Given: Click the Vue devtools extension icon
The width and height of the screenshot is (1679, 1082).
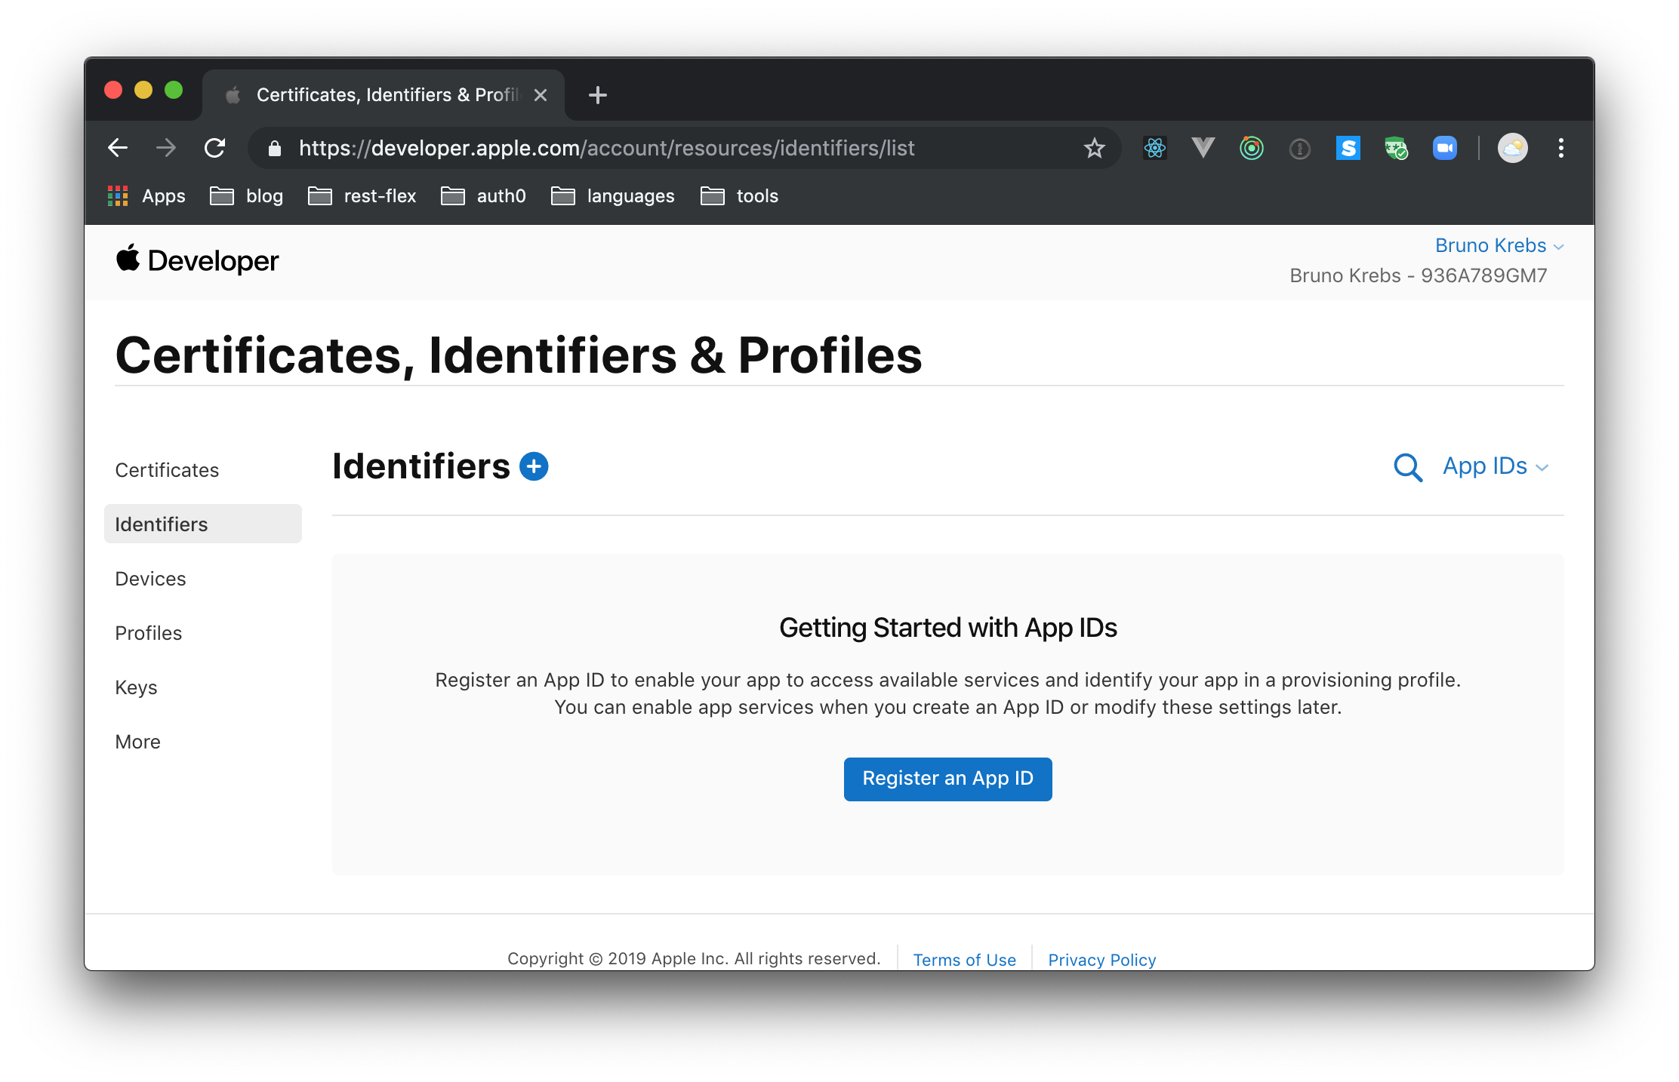Looking at the screenshot, I should (1203, 148).
